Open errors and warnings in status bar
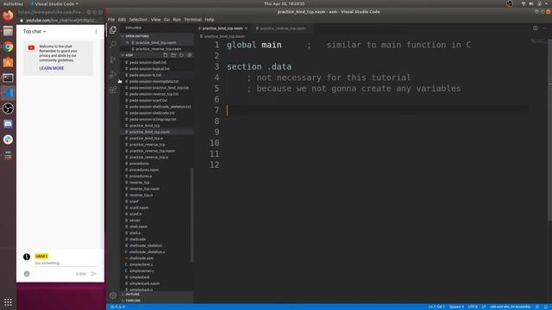552x310 pixels. click(x=117, y=307)
